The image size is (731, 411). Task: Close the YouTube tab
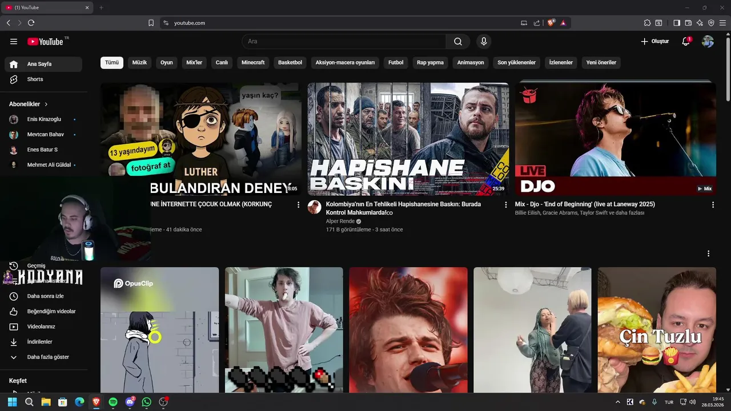tap(87, 7)
